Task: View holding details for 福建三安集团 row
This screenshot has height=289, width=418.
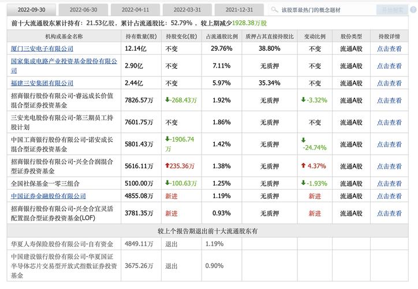Action: [389, 83]
